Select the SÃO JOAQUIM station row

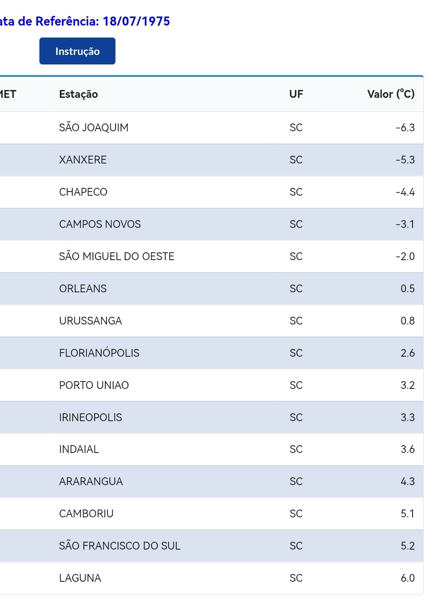[211, 128]
